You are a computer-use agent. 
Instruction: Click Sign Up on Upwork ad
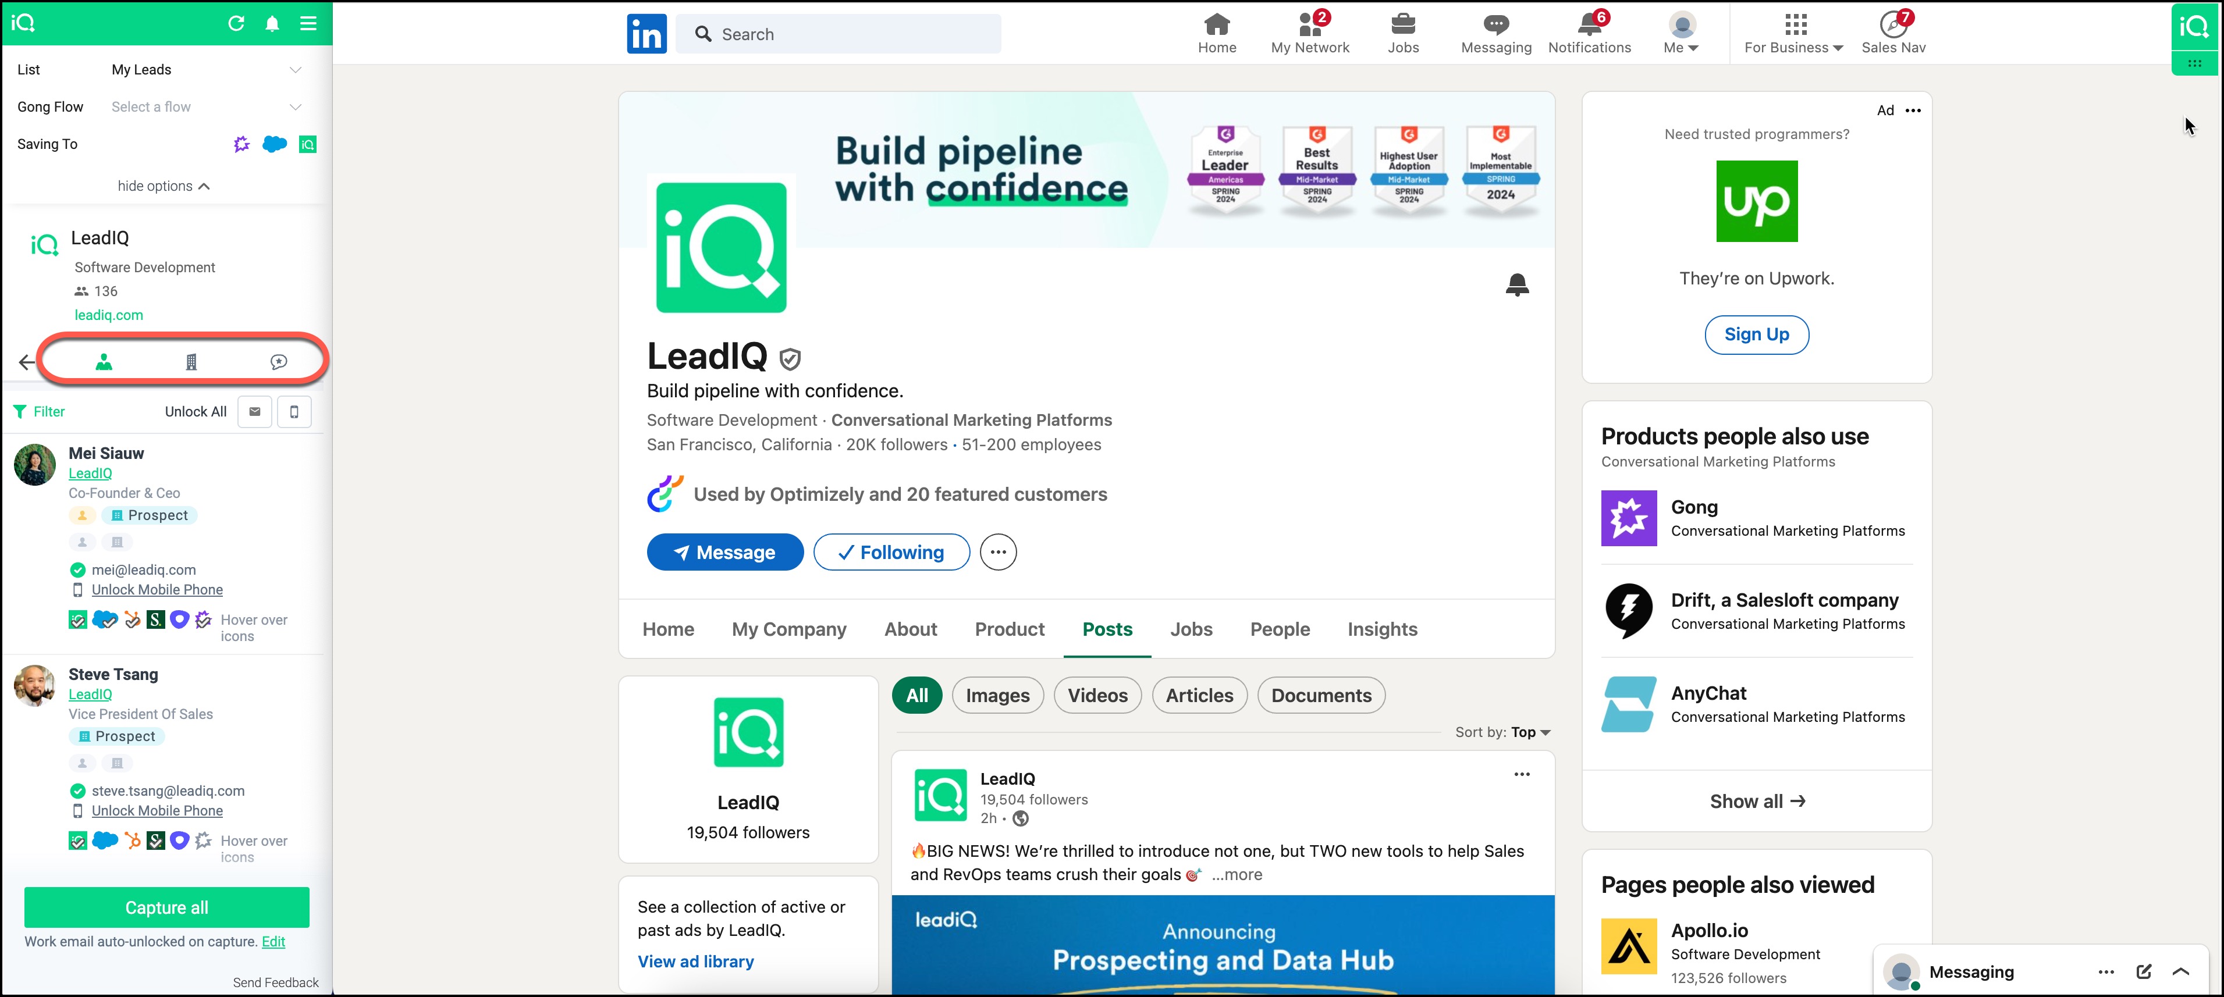(x=1756, y=334)
